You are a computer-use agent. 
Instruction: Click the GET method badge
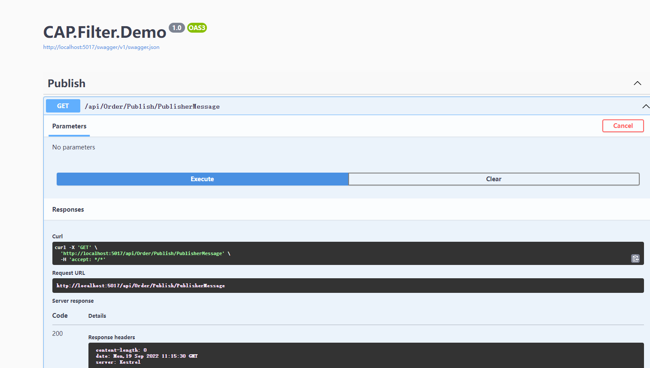click(63, 106)
